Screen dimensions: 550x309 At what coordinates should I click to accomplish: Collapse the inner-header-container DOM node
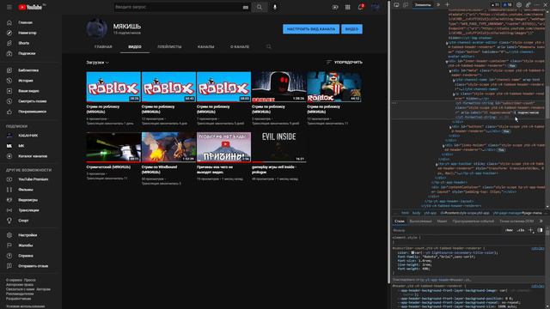(447, 62)
